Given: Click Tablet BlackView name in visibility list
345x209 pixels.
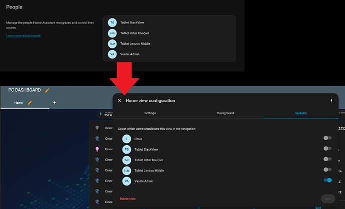Looking at the screenshot, I should [x=146, y=150].
